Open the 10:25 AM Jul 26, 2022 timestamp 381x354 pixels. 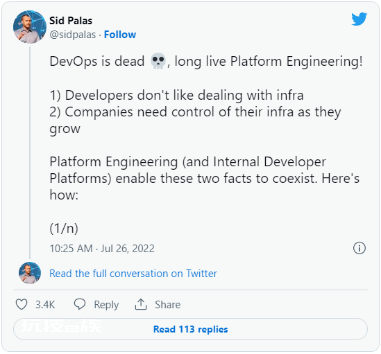pyautogui.click(x=102, y=249)
